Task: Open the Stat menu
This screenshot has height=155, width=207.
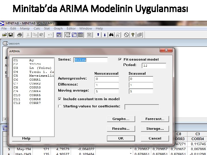Action: point(47,28)
